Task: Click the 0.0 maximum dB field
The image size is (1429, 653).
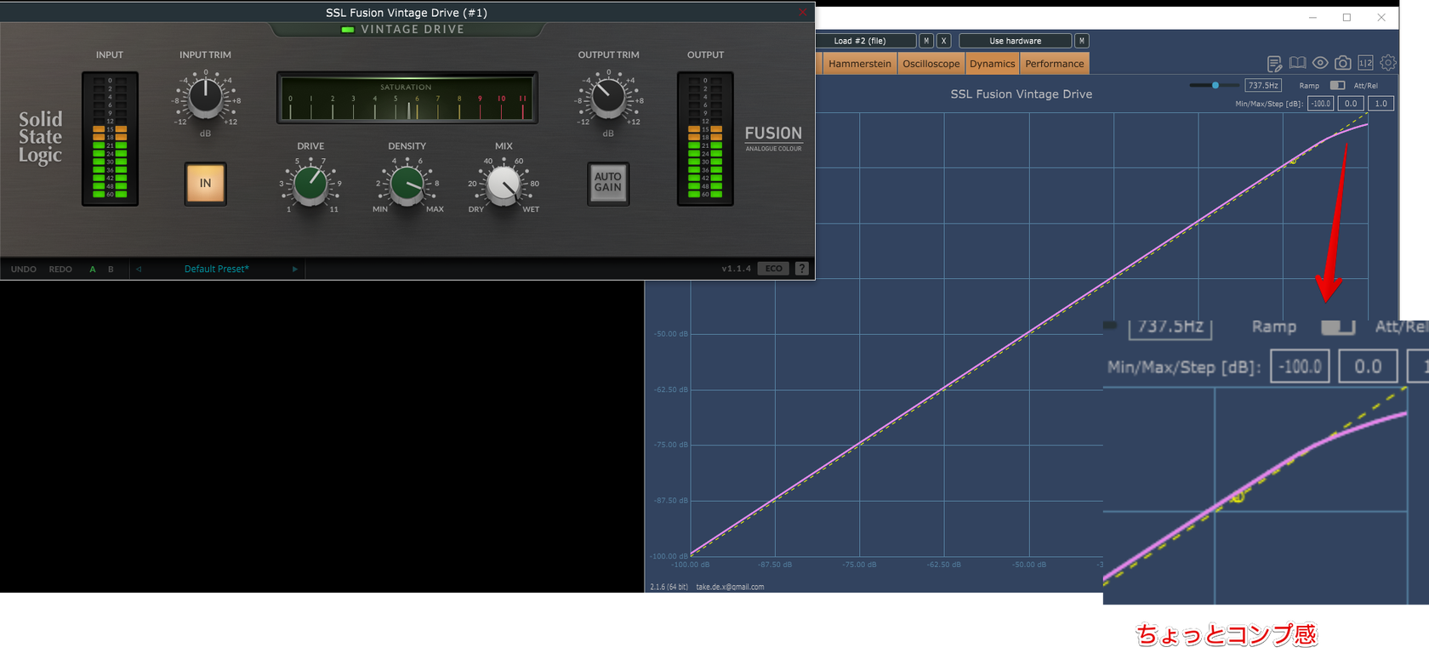Action: pyautogui.click(x=1351, y=104)
